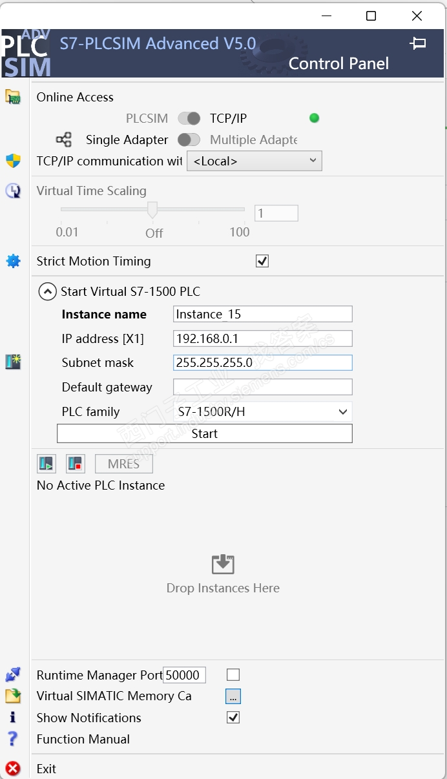Power on PLC instance icon button
This screenshot has height=779, width=447.
pyautogui.click(x=47, y=464)
